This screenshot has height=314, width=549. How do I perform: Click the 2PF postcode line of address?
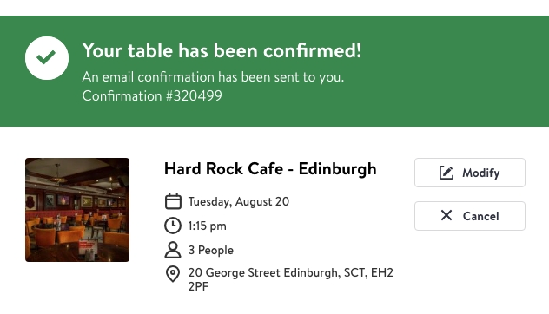tap(198, 287)
